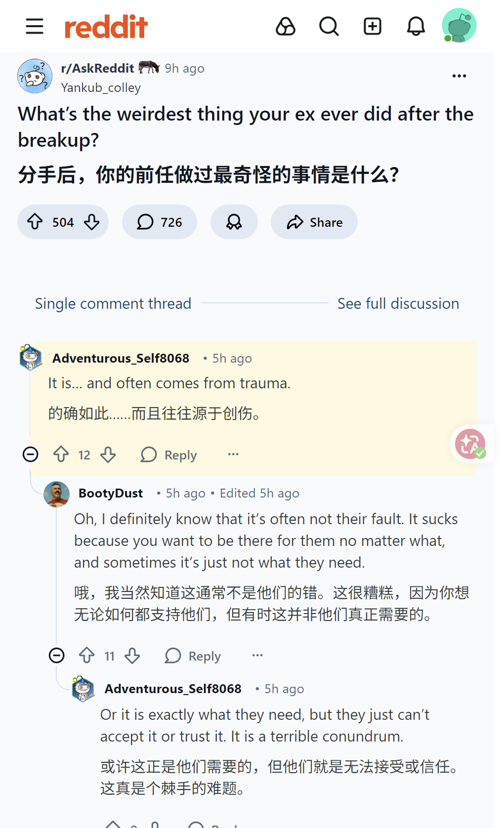
Task: Click the award icon on the post
Action: click(234, 222)
